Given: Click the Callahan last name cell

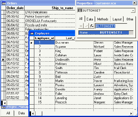Looking at the screenshot, I should point(74,55).
